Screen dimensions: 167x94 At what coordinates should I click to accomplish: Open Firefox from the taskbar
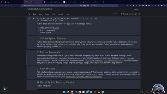point(72,92)
